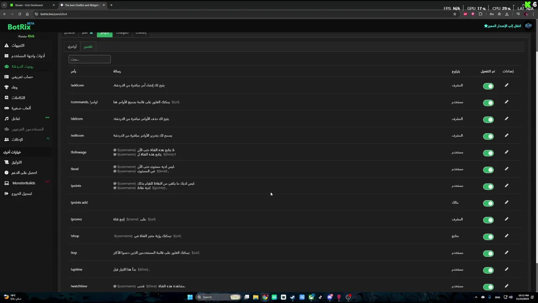Switch off the !shop toggle

coord(488,237)
